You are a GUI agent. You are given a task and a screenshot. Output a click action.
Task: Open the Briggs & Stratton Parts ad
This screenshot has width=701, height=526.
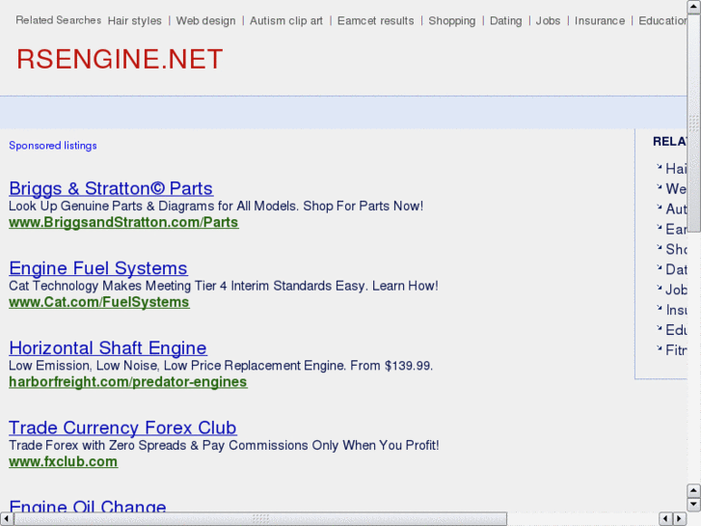point(111,188)
